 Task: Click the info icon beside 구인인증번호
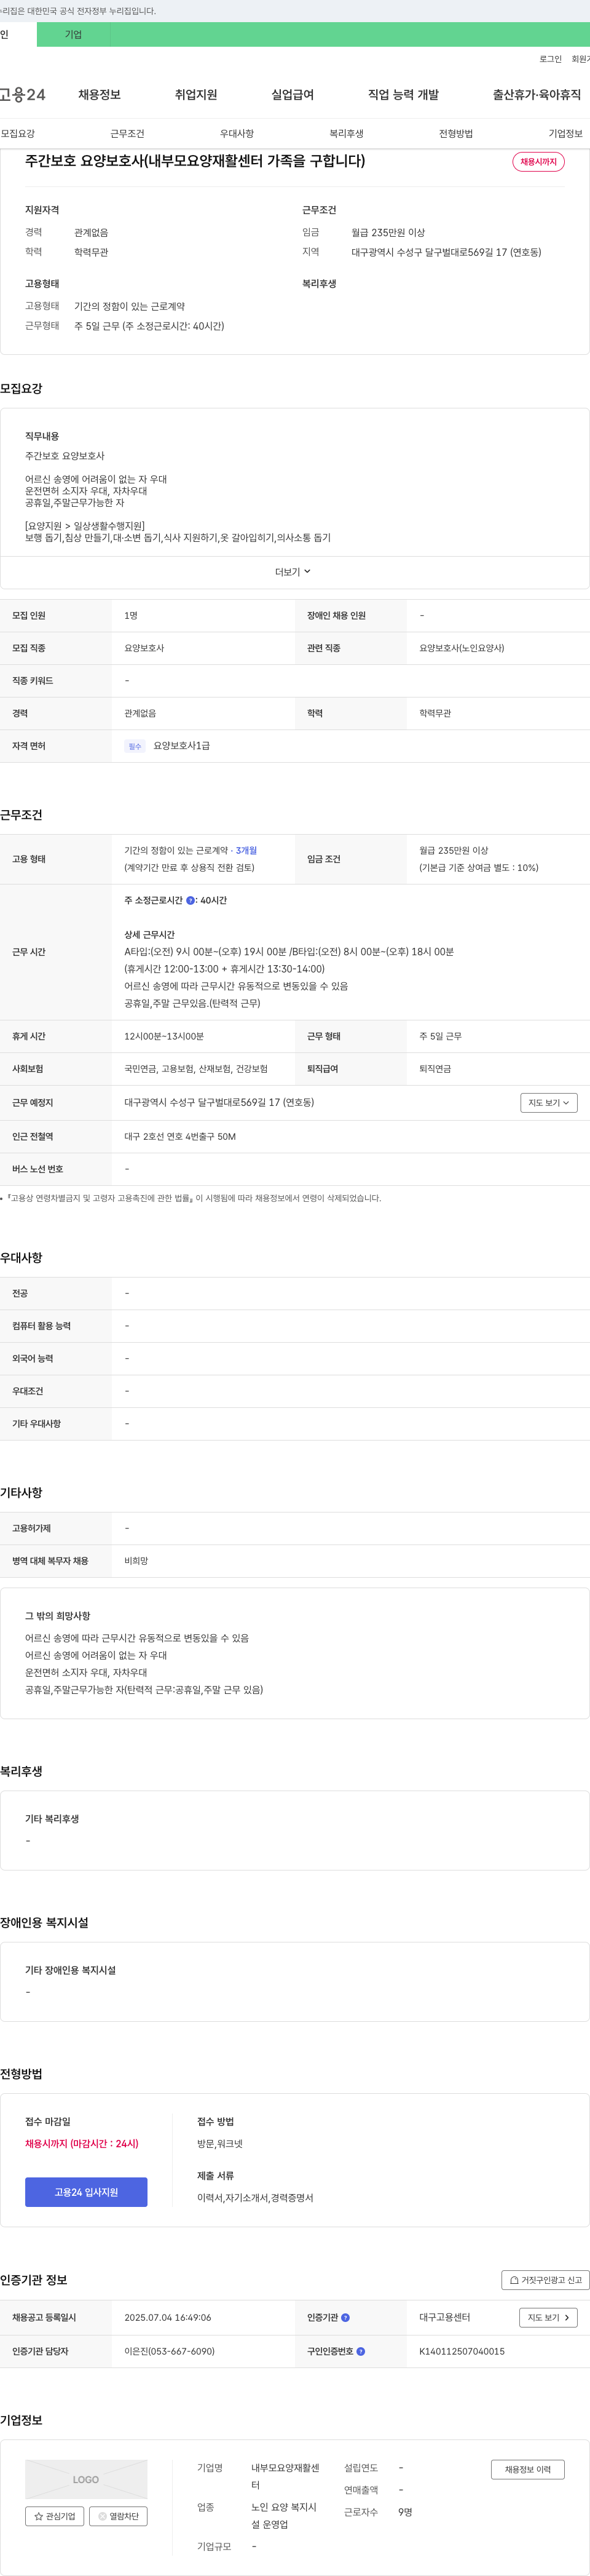point(361,2352)
